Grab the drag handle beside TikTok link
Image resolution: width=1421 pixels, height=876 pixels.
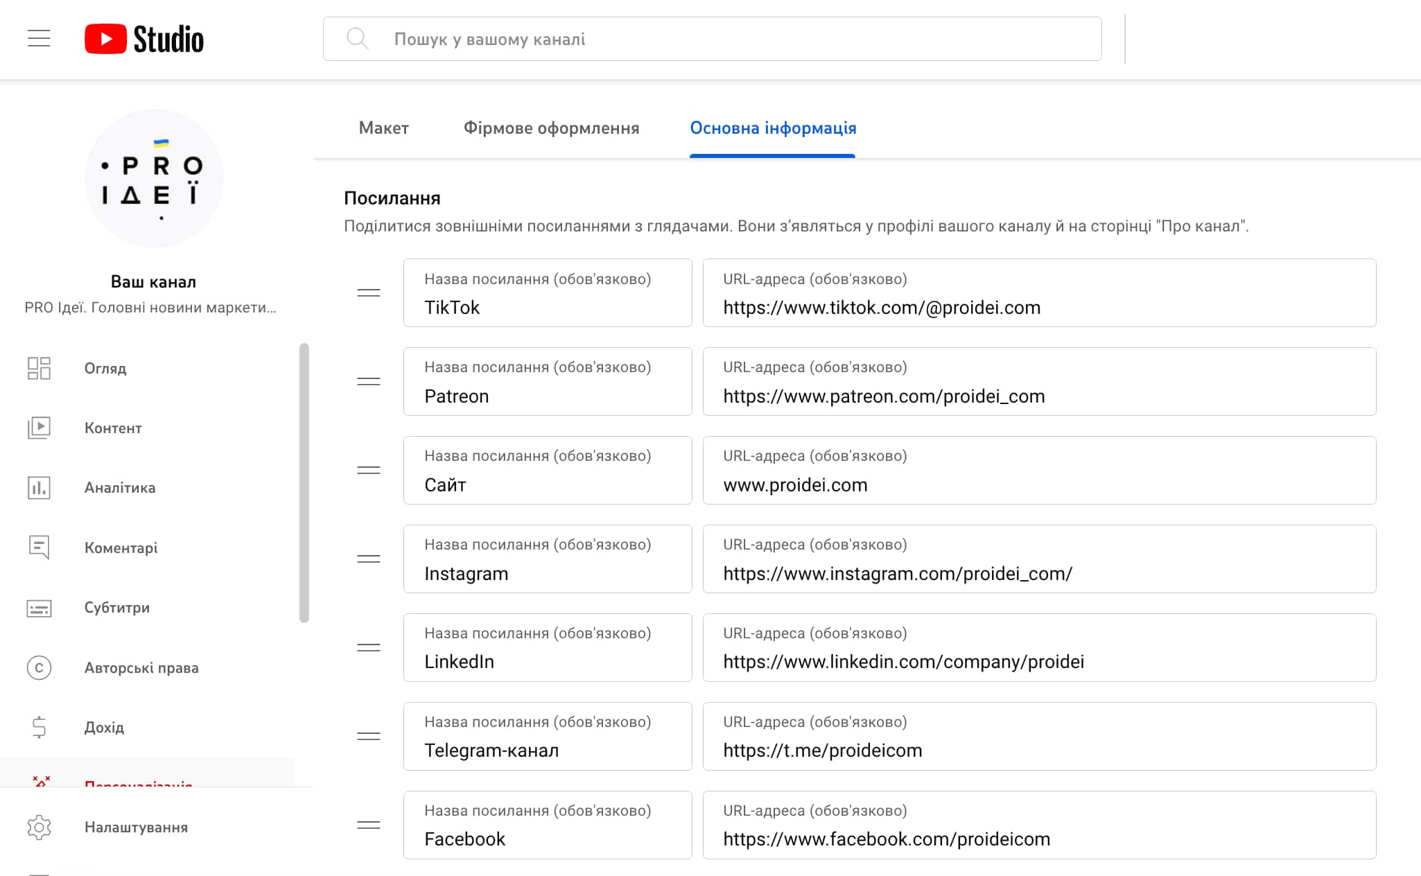[369, 293]
